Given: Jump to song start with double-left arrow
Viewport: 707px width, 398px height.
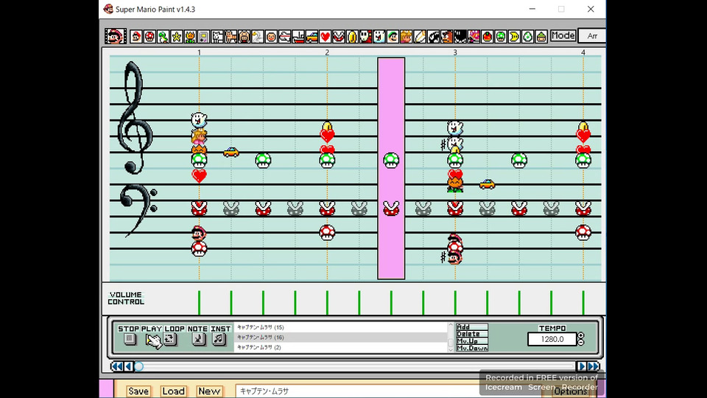Looking at the screenshot, I should coord(117,366).
